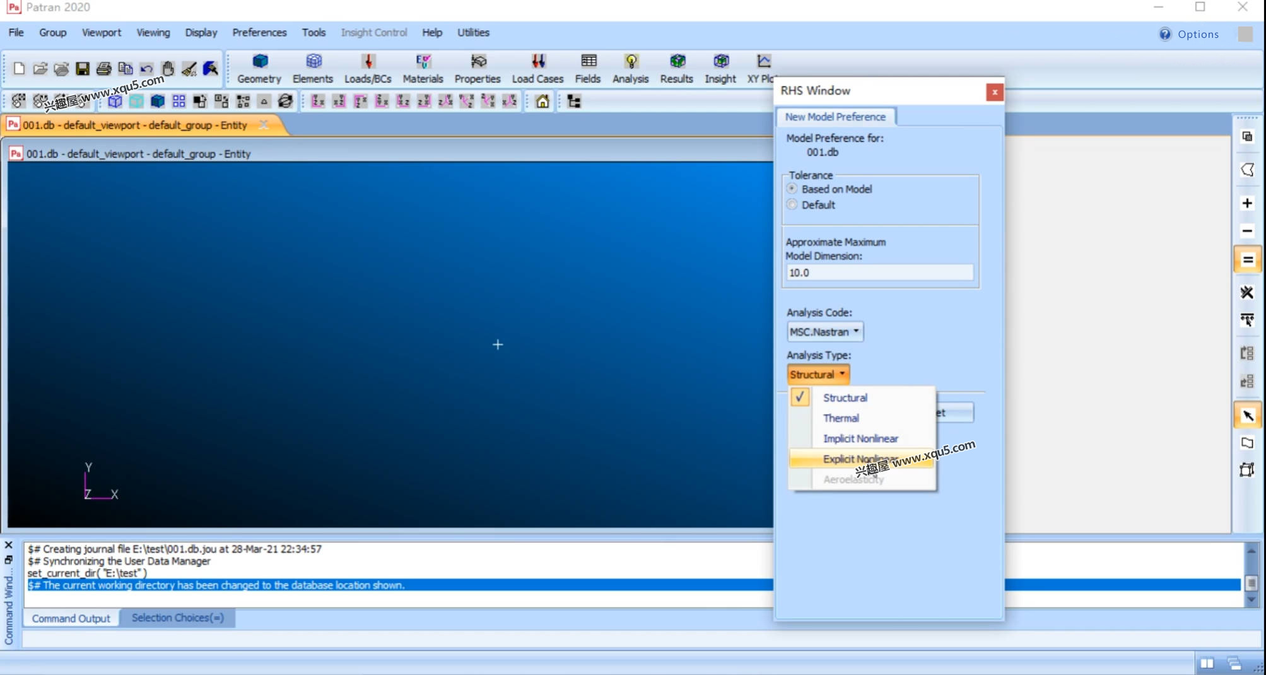Click the model tree icon in toolbar
Image resolution: width=1266 pixels, height=675 pixels.
574,102
